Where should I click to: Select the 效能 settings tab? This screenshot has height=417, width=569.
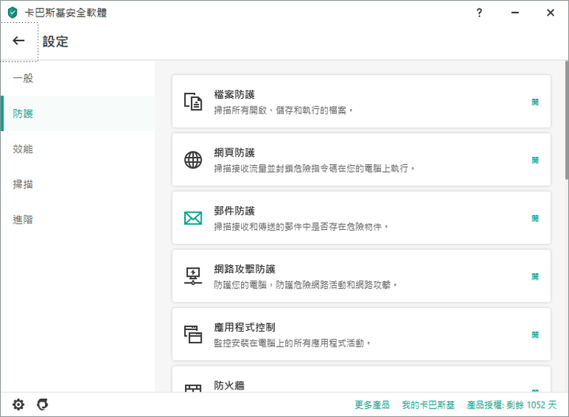pos(77,148)
